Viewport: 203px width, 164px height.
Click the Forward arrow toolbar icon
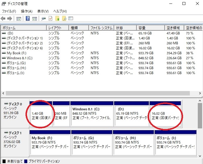pos(10,19)
